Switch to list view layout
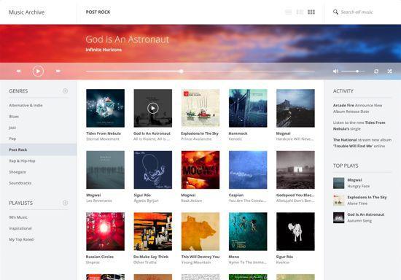The width and height of the screenshot is (401, 280). click(x=288, y=12)
